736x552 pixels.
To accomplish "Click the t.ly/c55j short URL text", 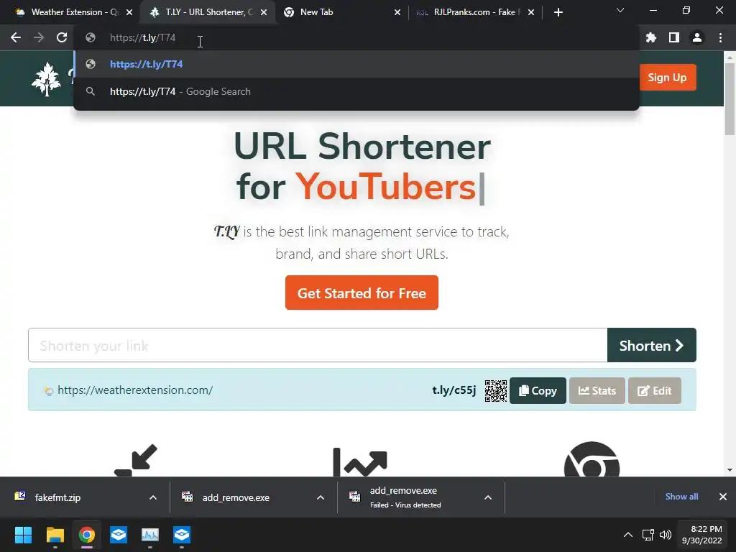I will click(454, 390).
